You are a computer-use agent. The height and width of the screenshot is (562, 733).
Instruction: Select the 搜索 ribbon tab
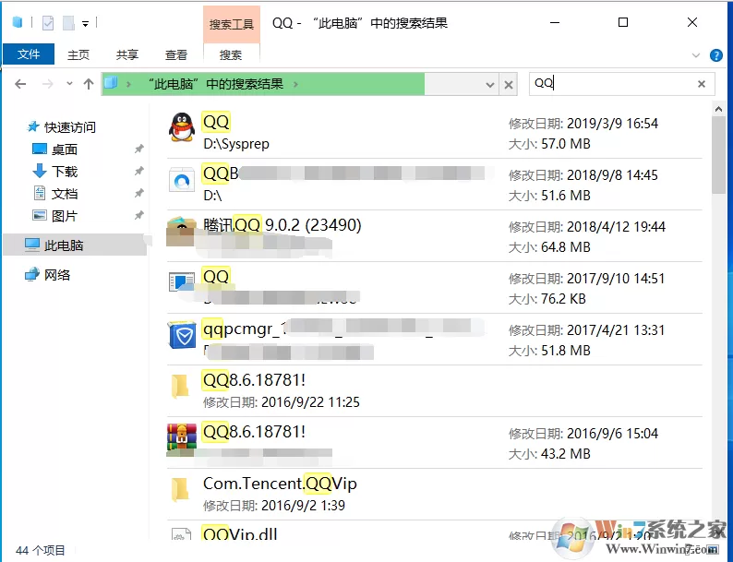[231, 54]
